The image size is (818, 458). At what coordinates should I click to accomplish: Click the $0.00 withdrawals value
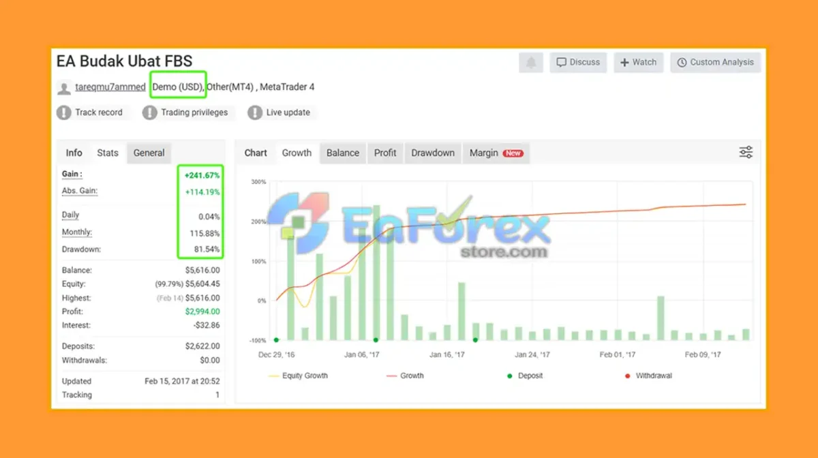pyautogui.click(x=210, y=361)
